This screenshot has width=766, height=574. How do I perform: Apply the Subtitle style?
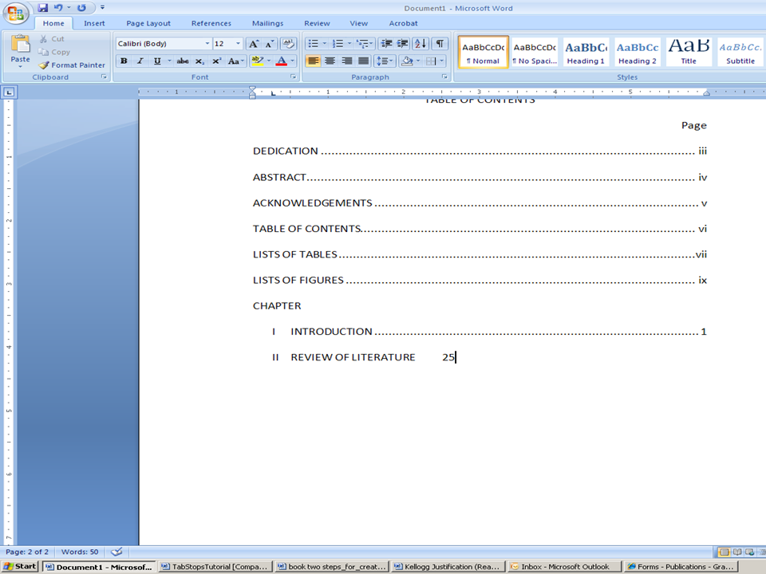740,53
